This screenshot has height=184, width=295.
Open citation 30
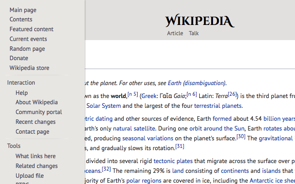click(x=241, y=136)
